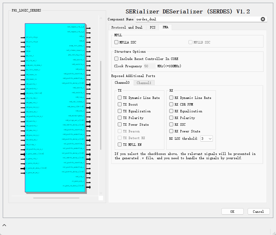This screenshot has width=276, height=235.
Task: Click the cr_para_wr_data_i[15:0] port label
Action: click(36, 168)
